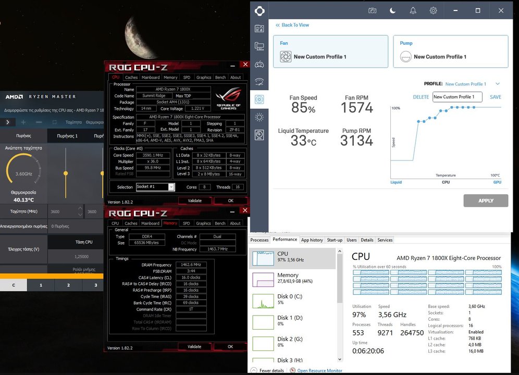This screenshot has height=375, width=519.
Task: Adjust Core 1 (Πυρήνας 1) speed slider handle
Action: (66, 173)
